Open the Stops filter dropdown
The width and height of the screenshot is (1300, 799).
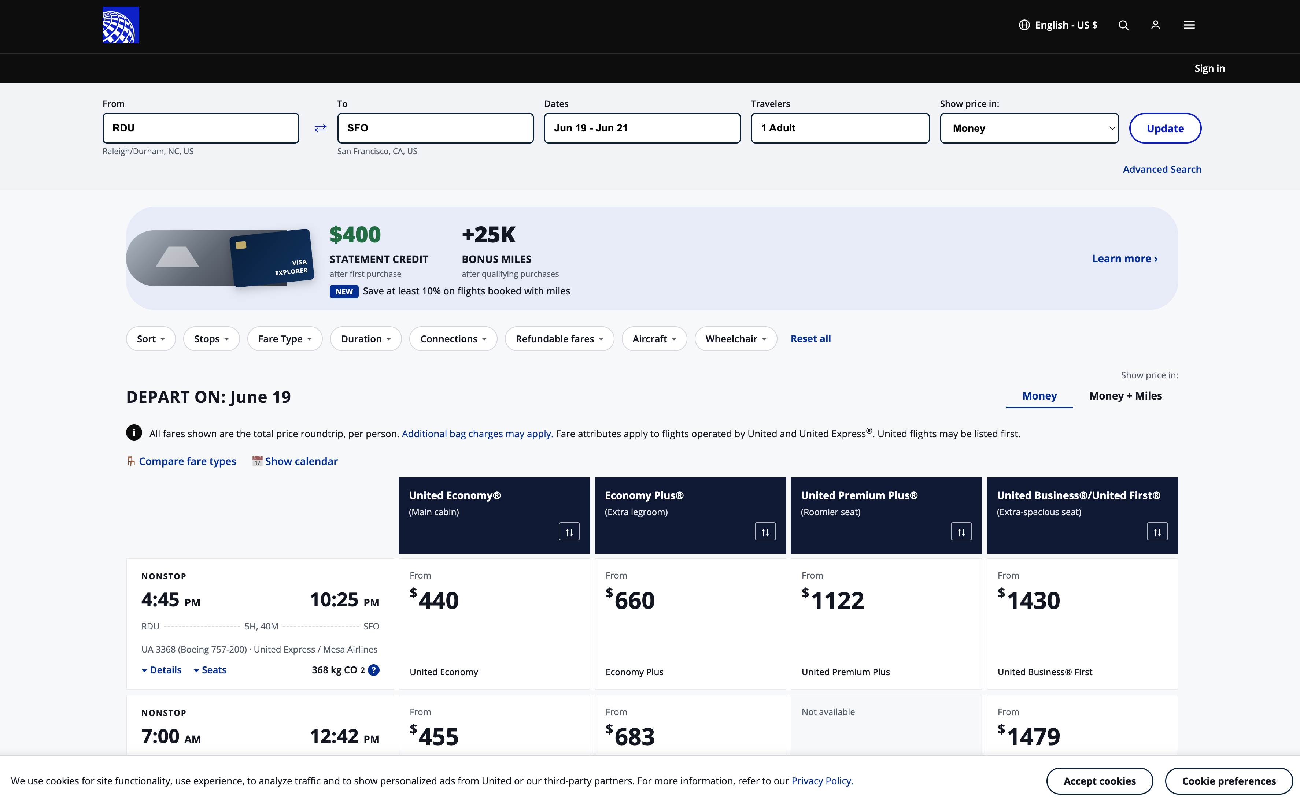tap(211, 339)
